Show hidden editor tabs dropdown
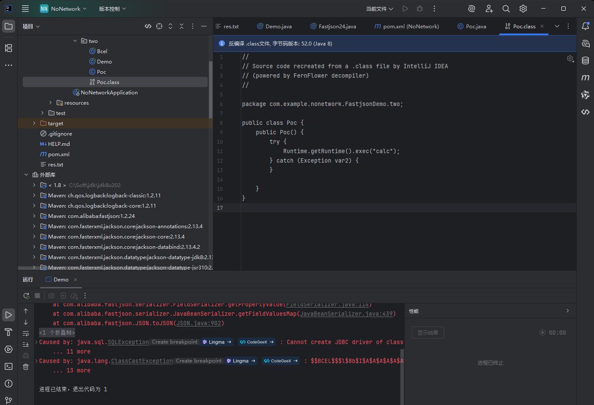This screenshot has height=405, width=594. (x=557, y=26)
